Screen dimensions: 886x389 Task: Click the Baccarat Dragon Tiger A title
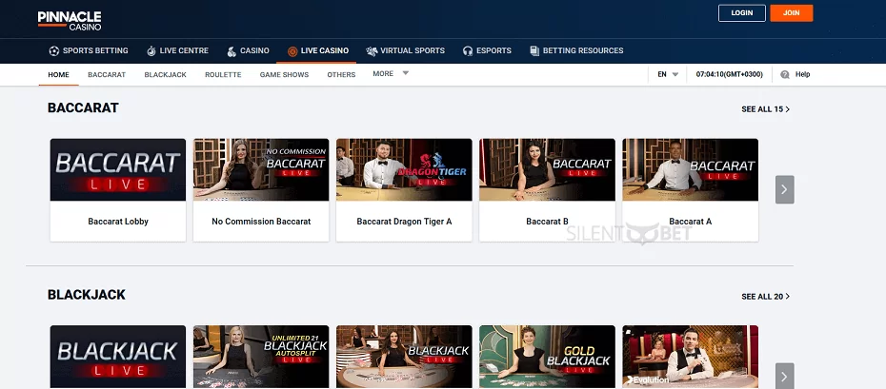click(x=404, y=222)
